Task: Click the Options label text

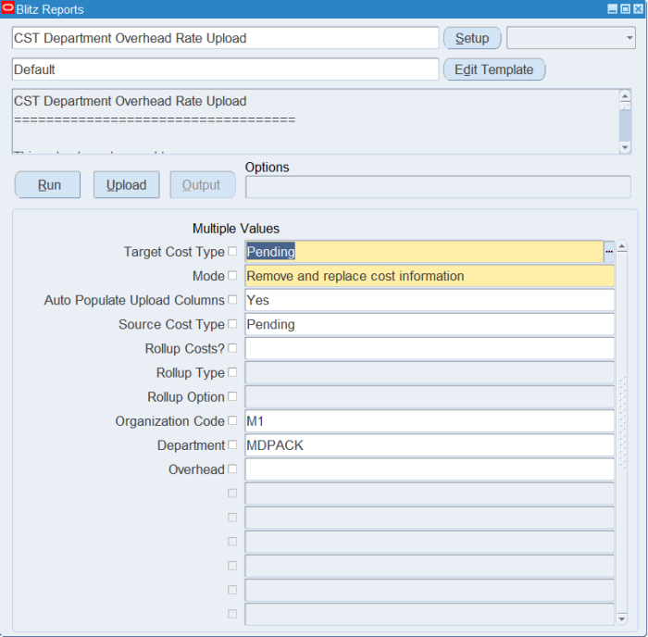Action: pos(267,167)
